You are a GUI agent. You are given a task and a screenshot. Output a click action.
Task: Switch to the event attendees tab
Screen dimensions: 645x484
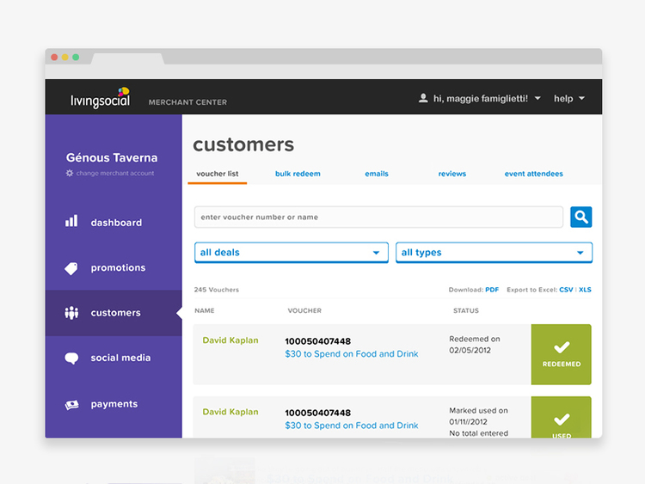(x=533, y=174)
